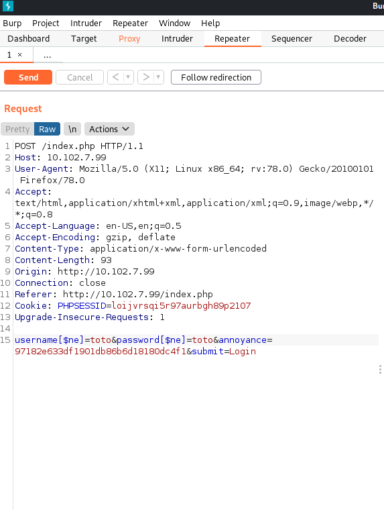384x510 pixels.
Task: Click empty request editor area below body
Action: point(195,433)
